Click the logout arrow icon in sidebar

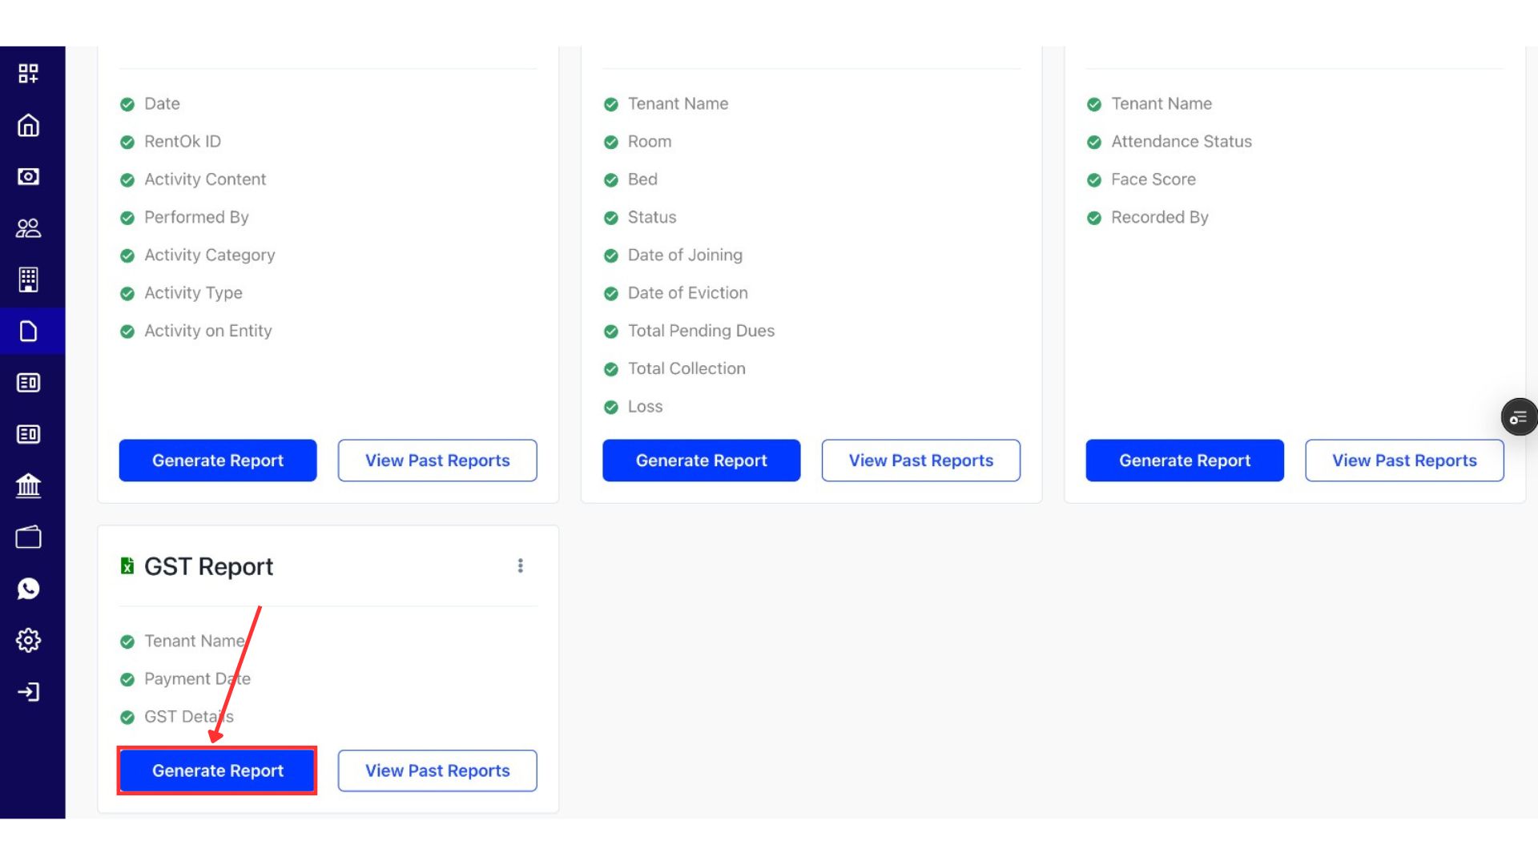tap(29, 692)
